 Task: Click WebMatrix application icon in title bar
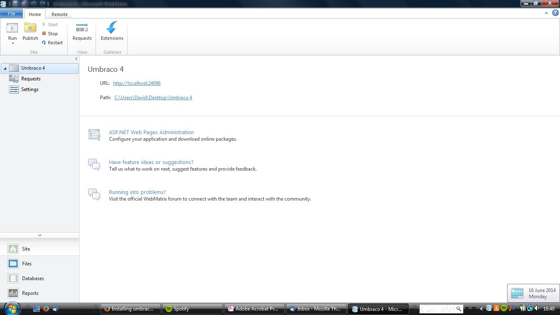[x=4, y=4]
